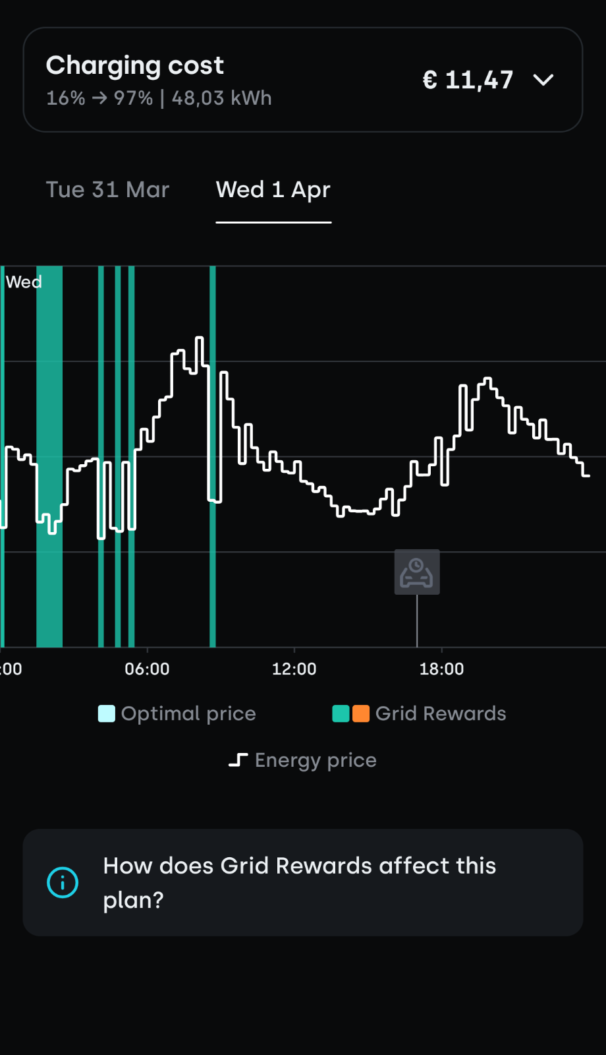Tap the orange Grid Rewards swatch

[x=361, y=713]
